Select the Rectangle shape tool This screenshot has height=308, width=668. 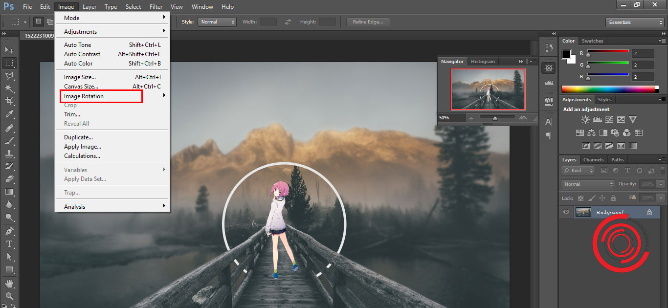point(9,269)
